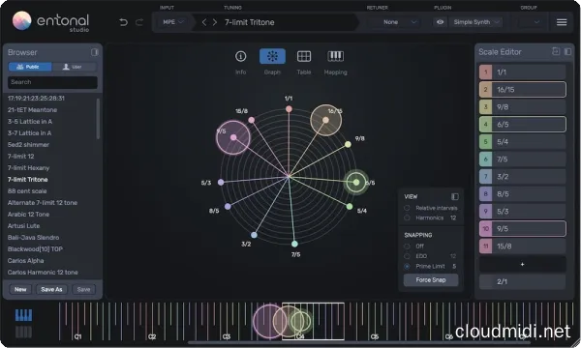Click the Harmonics value 12
This screenshot has height=348, width=581.
[x=453, y=217]
